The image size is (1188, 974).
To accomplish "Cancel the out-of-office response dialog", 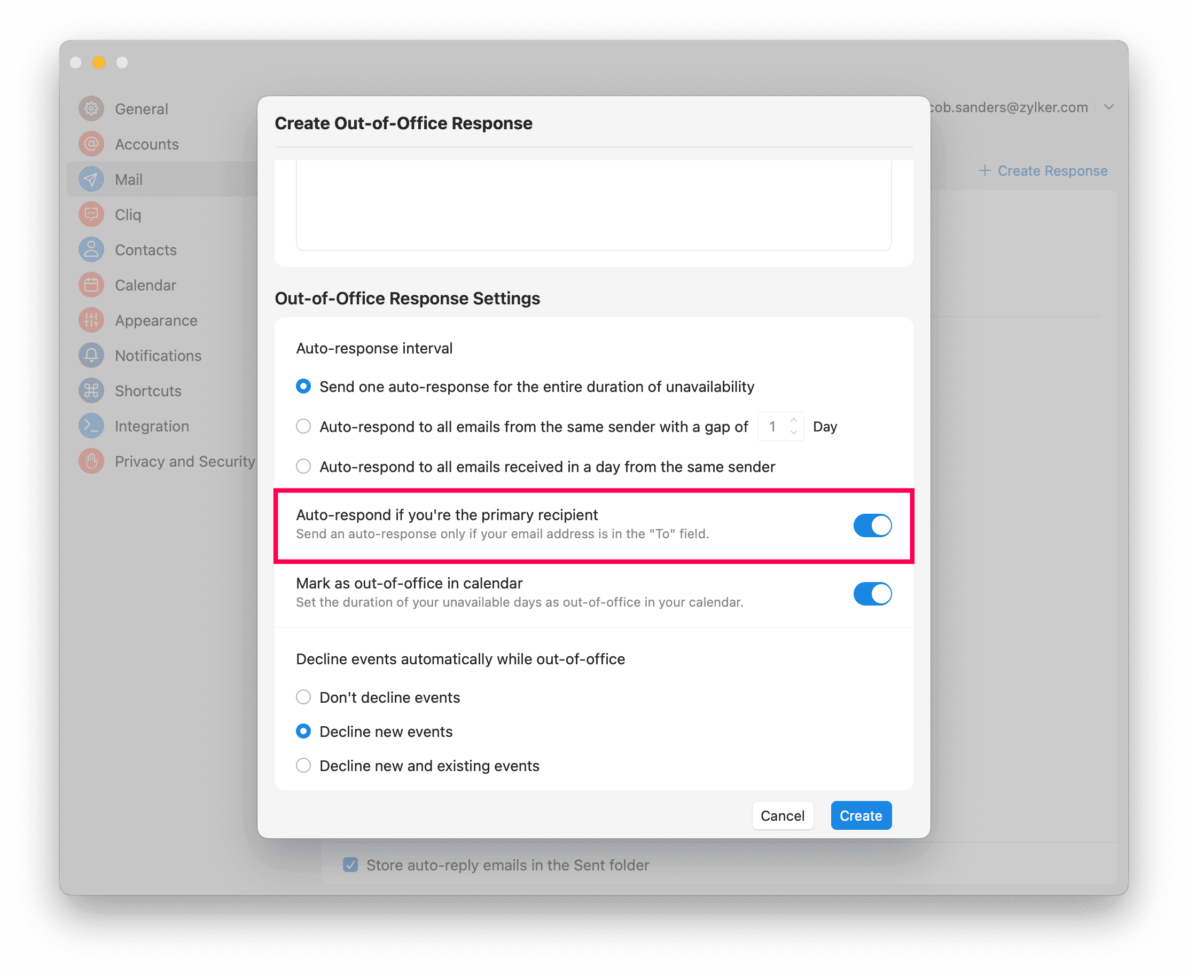I will (x=782, y=815).
